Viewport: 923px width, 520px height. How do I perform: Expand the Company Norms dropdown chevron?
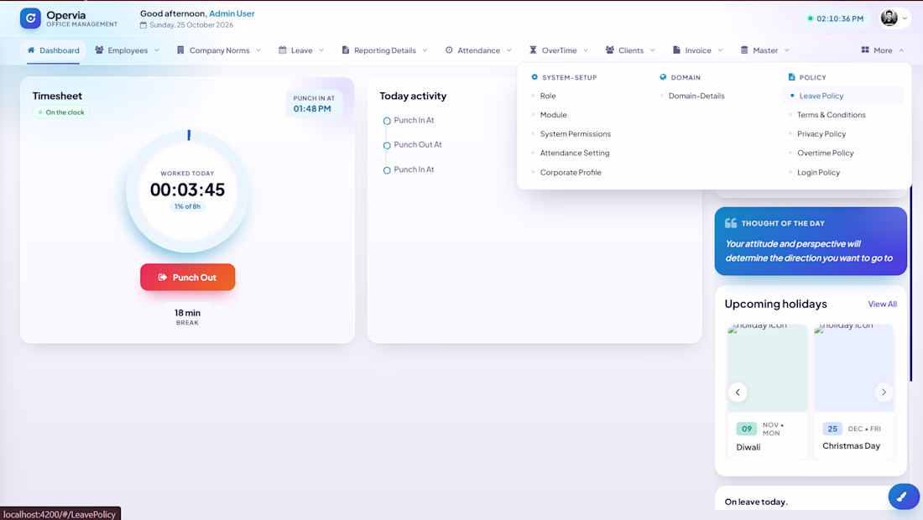pos(258,50)
